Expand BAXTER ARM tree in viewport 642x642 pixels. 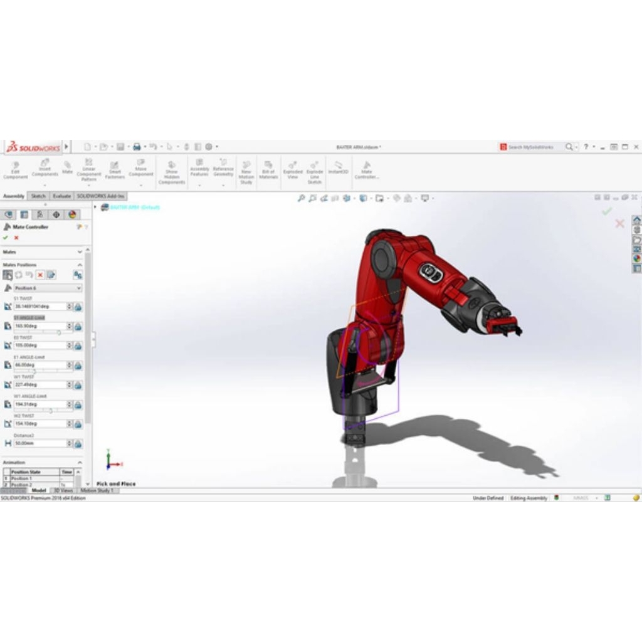point(95,207)
